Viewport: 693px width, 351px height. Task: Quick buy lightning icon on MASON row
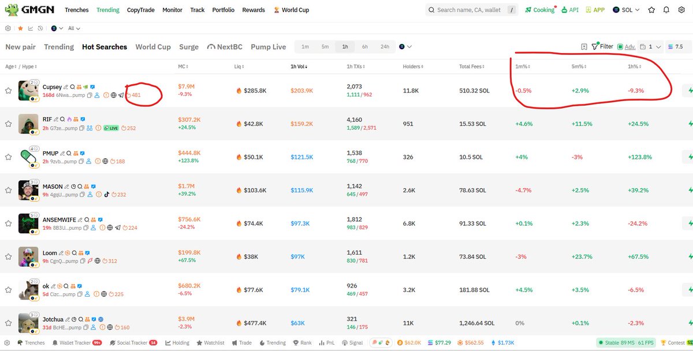pos(690,190)
